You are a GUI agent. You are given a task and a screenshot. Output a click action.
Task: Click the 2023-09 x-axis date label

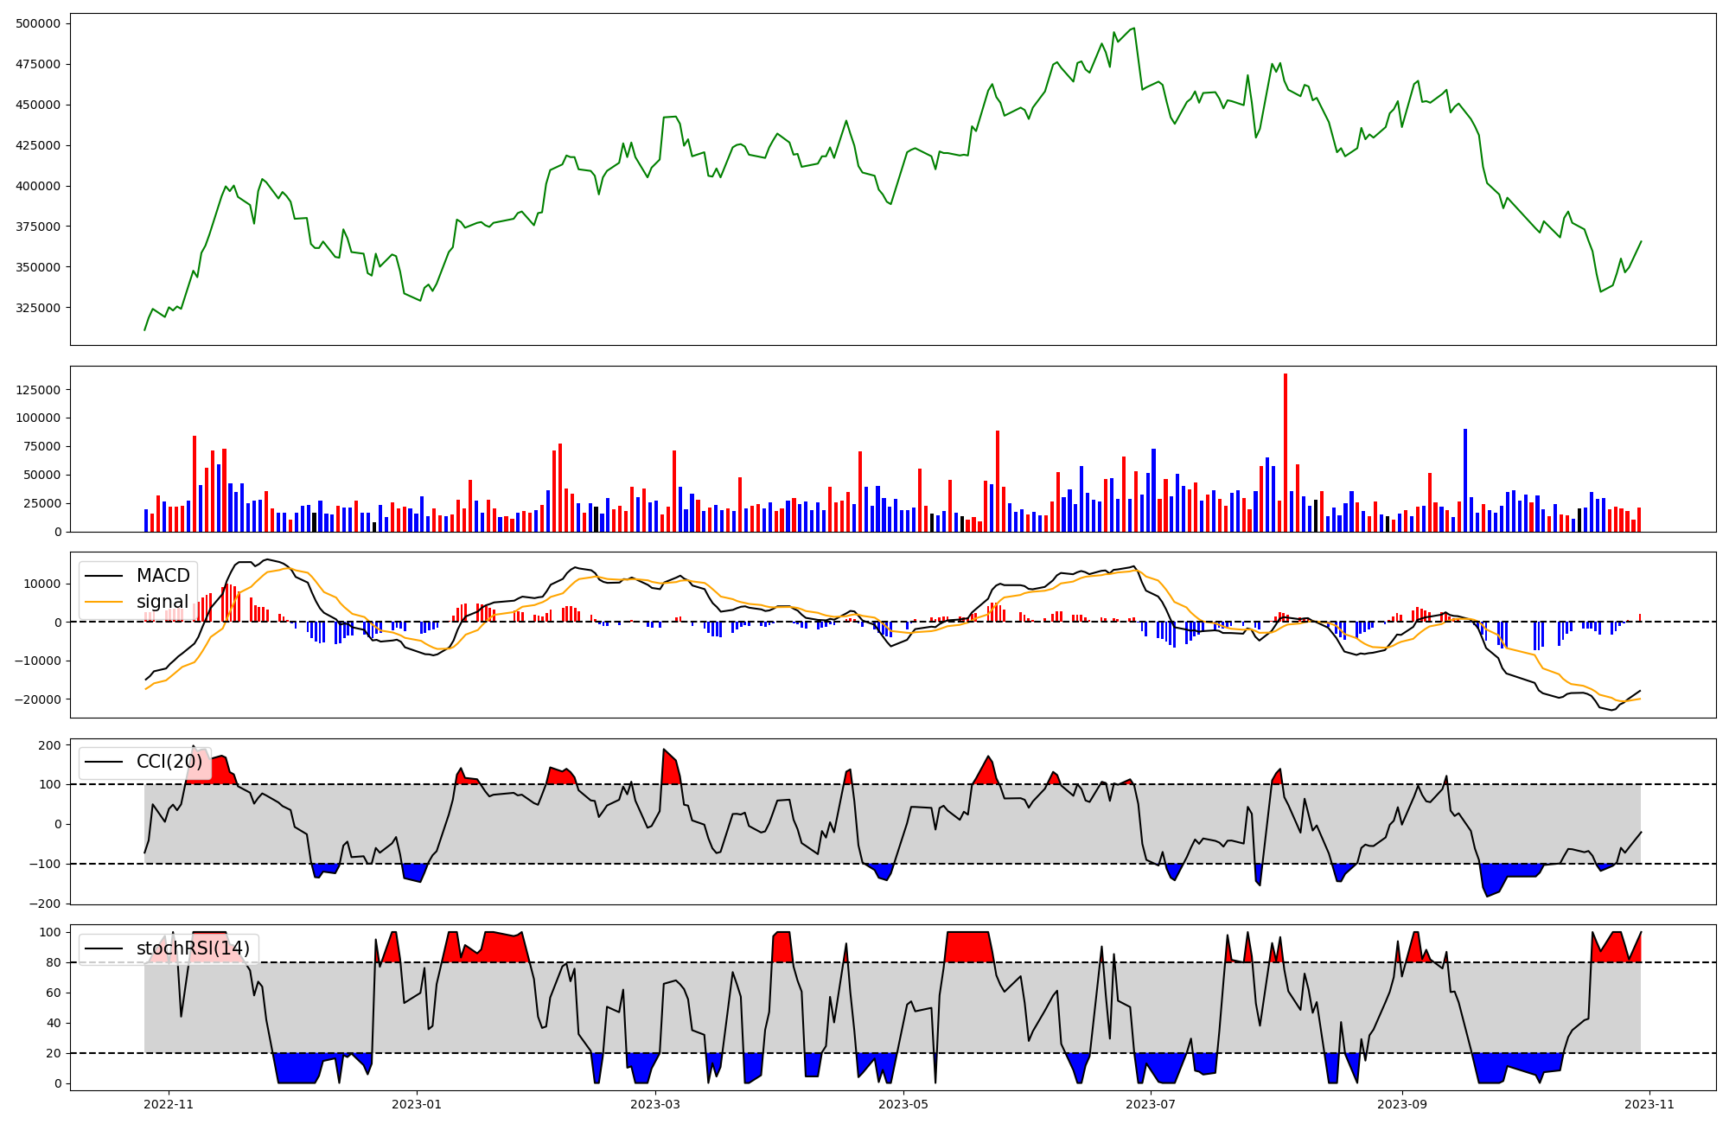(1400, 1104)
